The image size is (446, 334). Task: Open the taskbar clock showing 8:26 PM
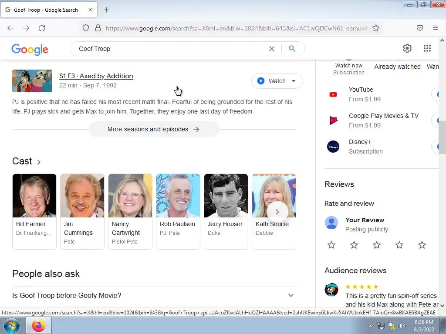coord(424,326)
